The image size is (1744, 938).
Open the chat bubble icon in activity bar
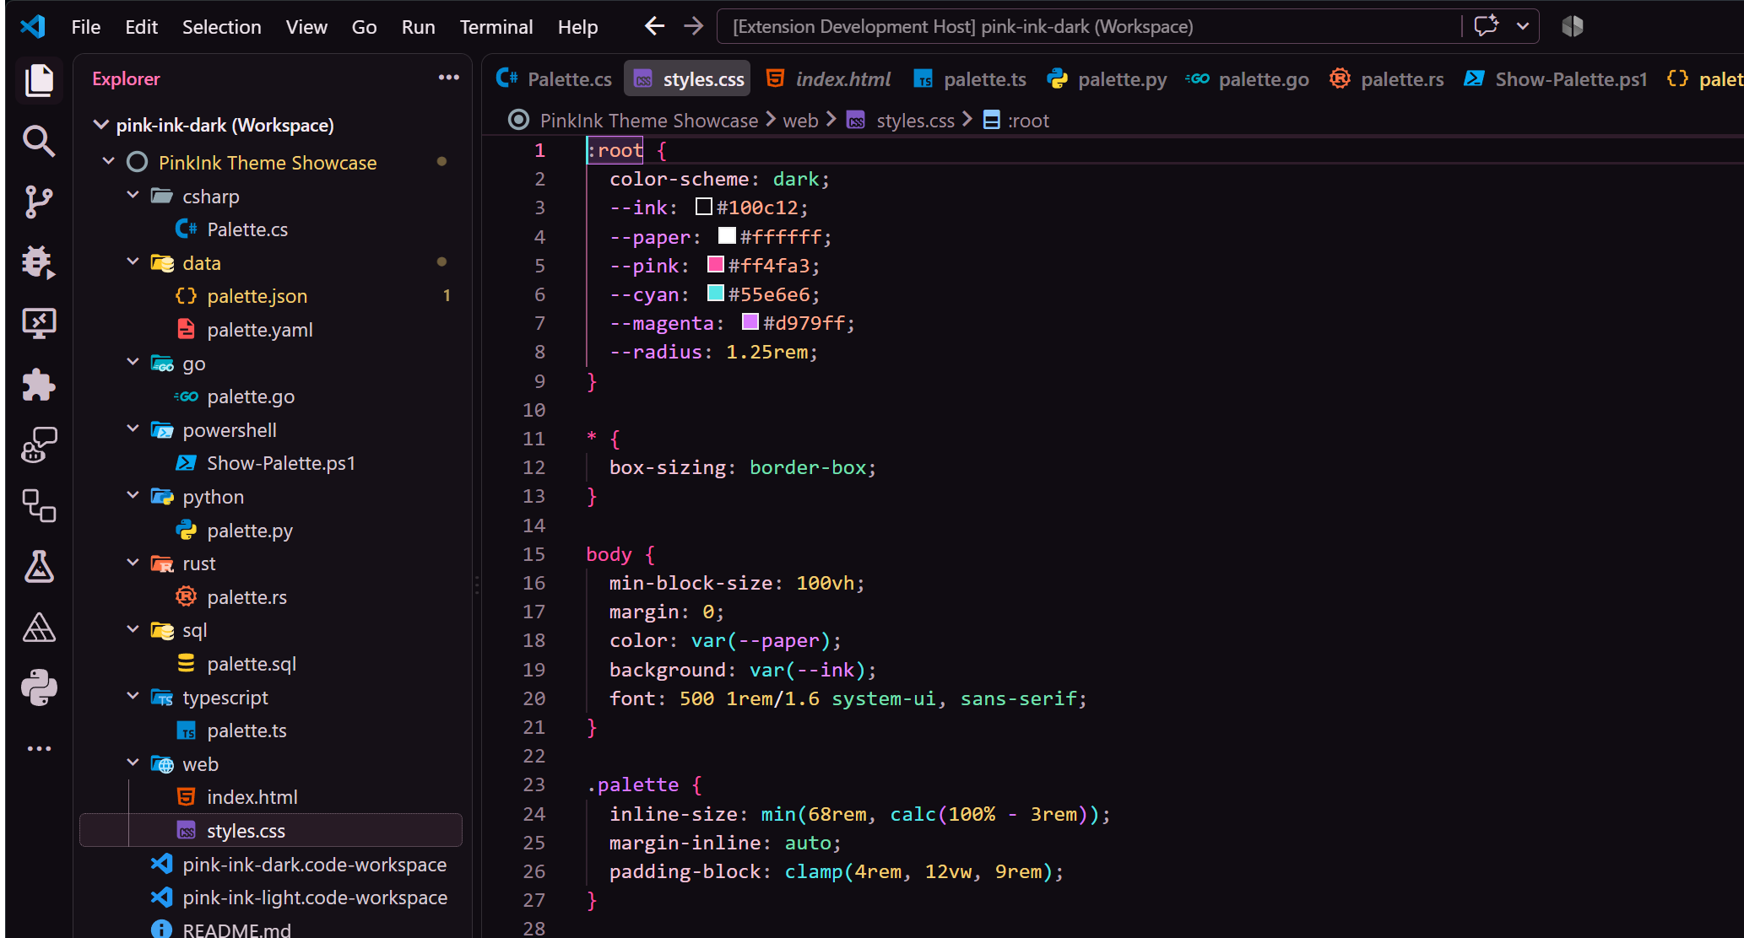point(39,445)
